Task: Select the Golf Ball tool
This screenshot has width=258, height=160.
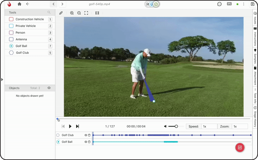Action: click(x=21, y=46)
